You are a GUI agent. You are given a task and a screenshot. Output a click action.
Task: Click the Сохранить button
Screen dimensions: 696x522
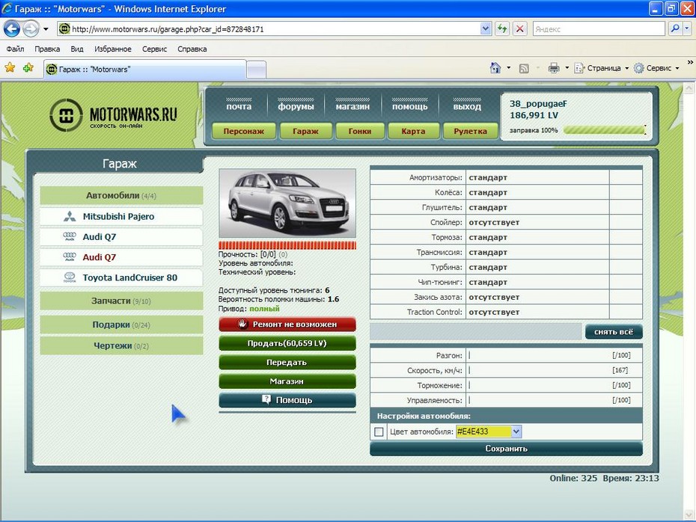coord(506,449)
